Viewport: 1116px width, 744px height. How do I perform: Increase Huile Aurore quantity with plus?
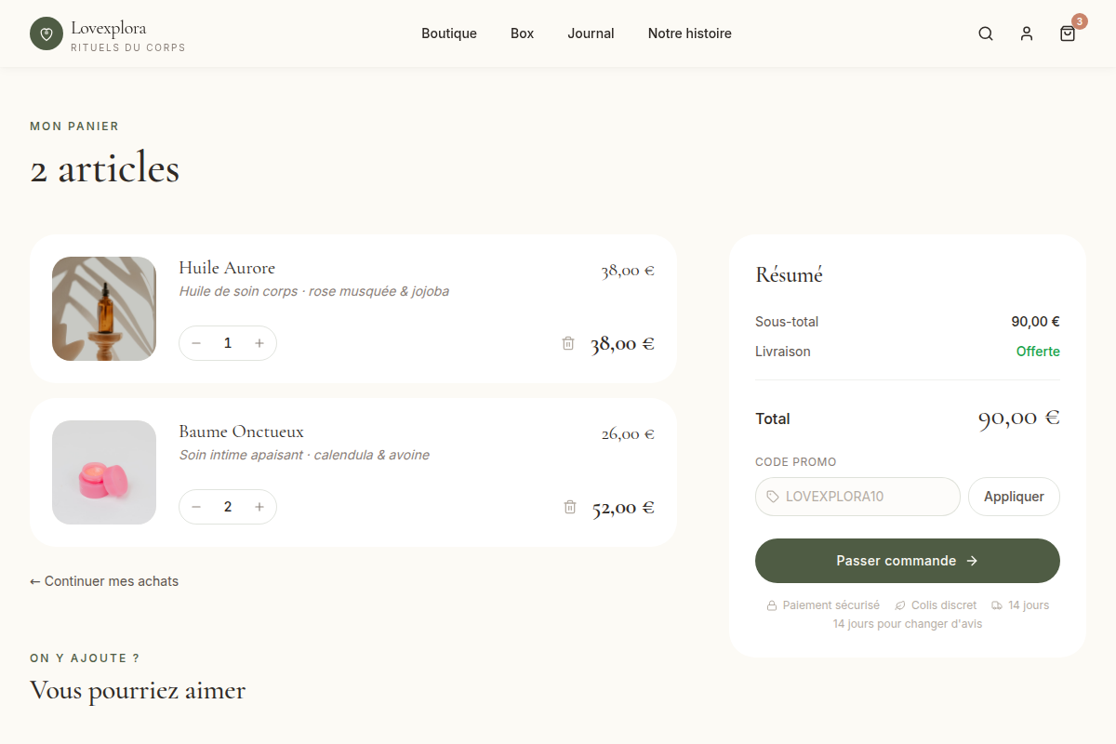click(259, 343)
